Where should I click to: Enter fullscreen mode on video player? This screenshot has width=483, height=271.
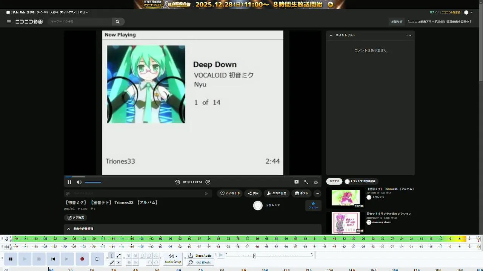click(306, 182)
